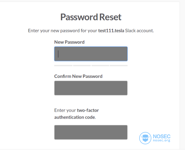Image resolution: width=185 pixels, height=151 pixels.
Task: Click the bold 'authentication code' text
Action: coord(75,117)
